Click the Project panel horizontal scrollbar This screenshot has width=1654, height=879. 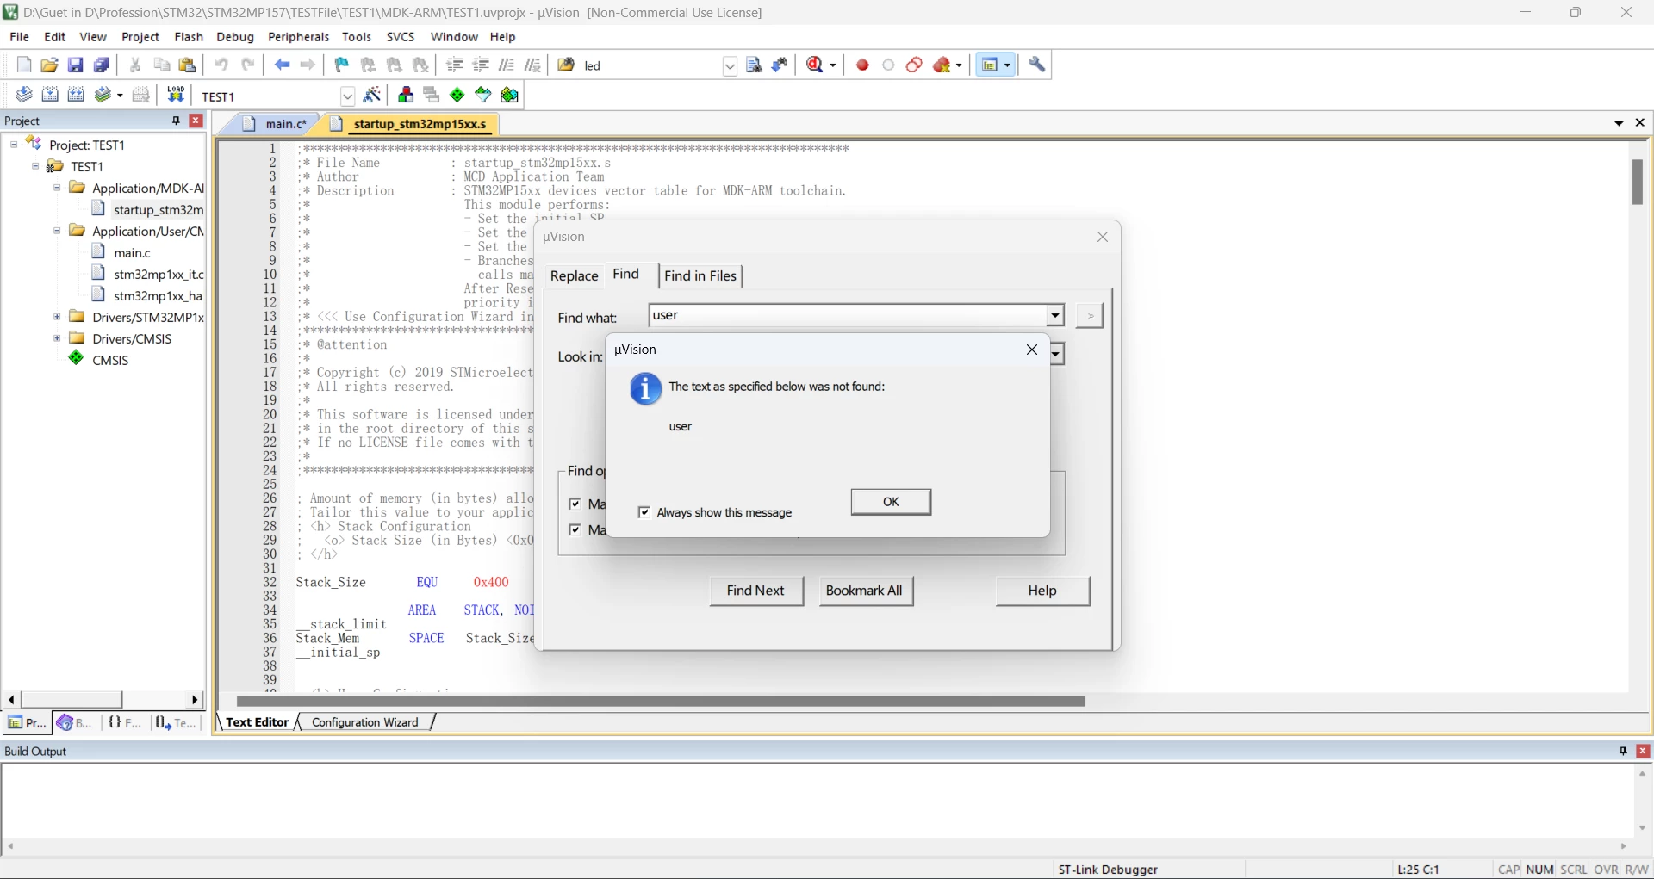72,700
